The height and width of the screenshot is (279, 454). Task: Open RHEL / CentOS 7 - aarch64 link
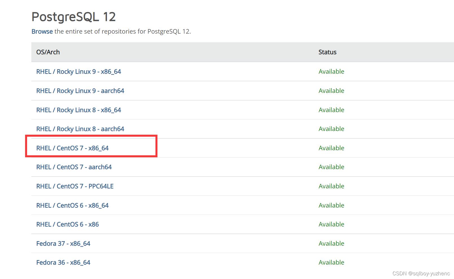click(74, 167)
